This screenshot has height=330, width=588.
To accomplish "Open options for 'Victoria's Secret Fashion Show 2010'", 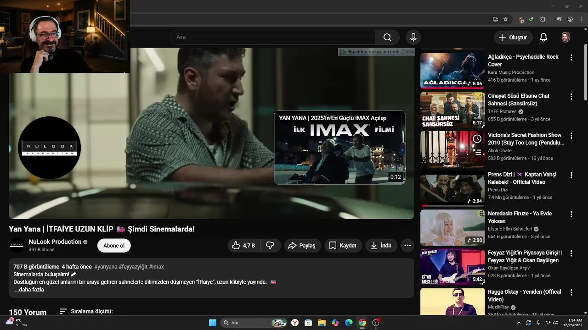I will 571,136.
